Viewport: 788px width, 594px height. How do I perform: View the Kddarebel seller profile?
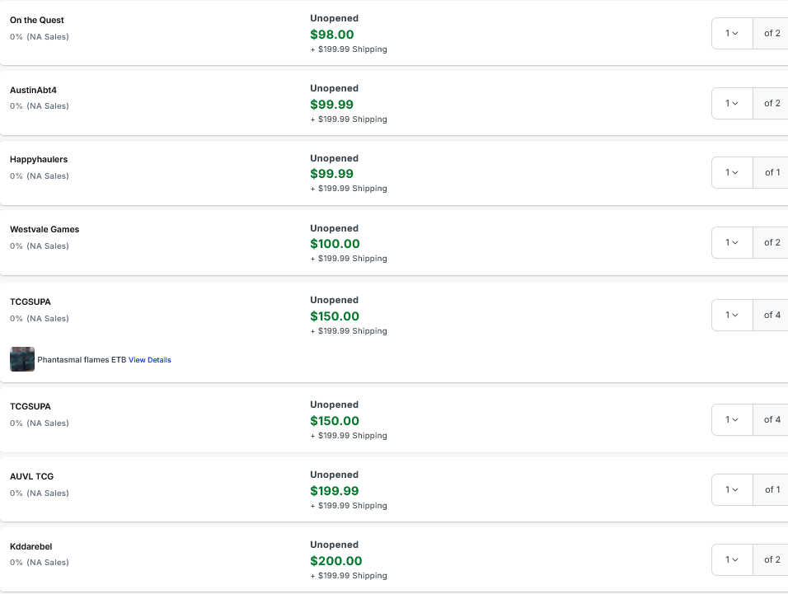coord(30,546)
